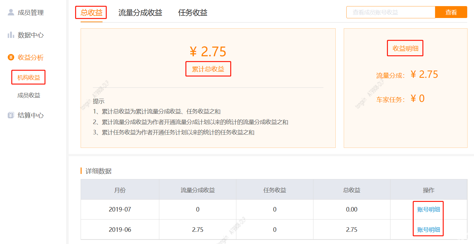Click the settlement center icon
Viewport: 474px width, 244px height.
(x=11, y=115)
